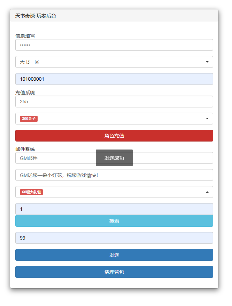232x306 pixels.
Task: Open the 60级大礼包 item dropdown
Action: tap(114, 192)
